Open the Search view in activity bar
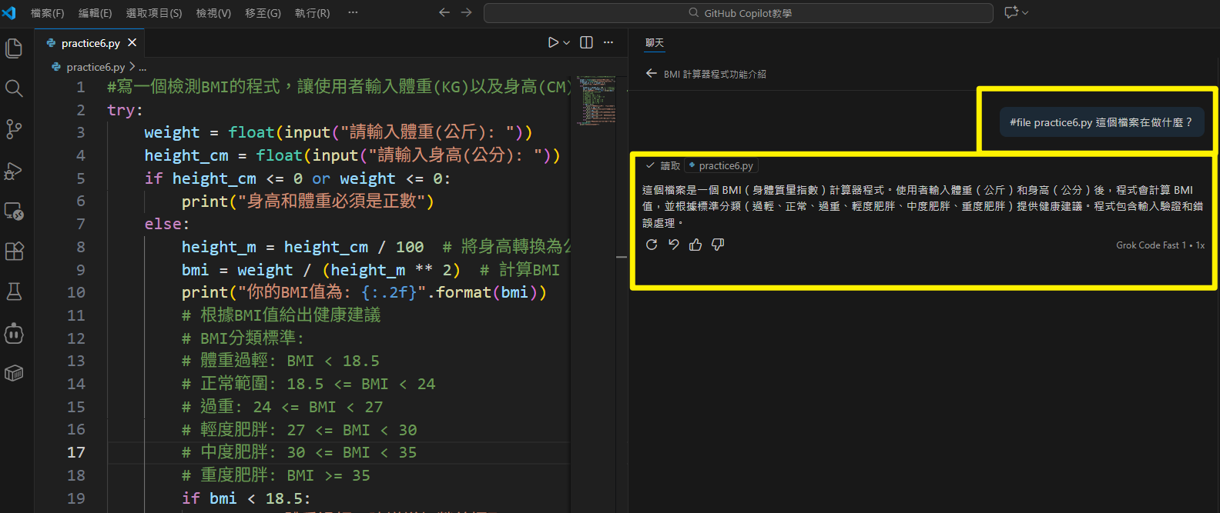This screenshot has height=513, width=1220. [x=14, y=88]
